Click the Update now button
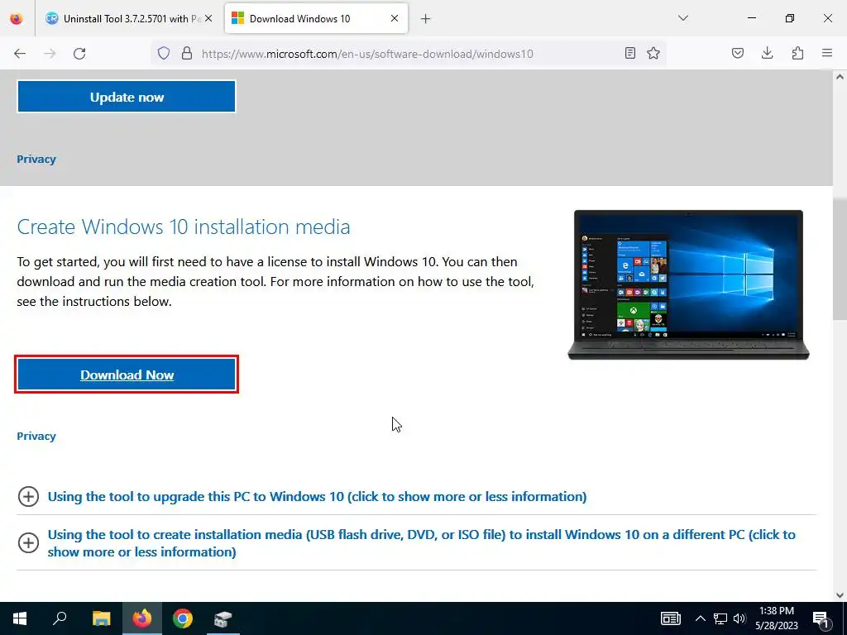 coord(127,97)
